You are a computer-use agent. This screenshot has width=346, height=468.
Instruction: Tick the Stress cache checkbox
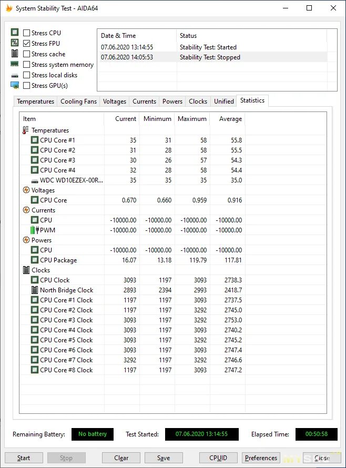[x=27, y=54]
